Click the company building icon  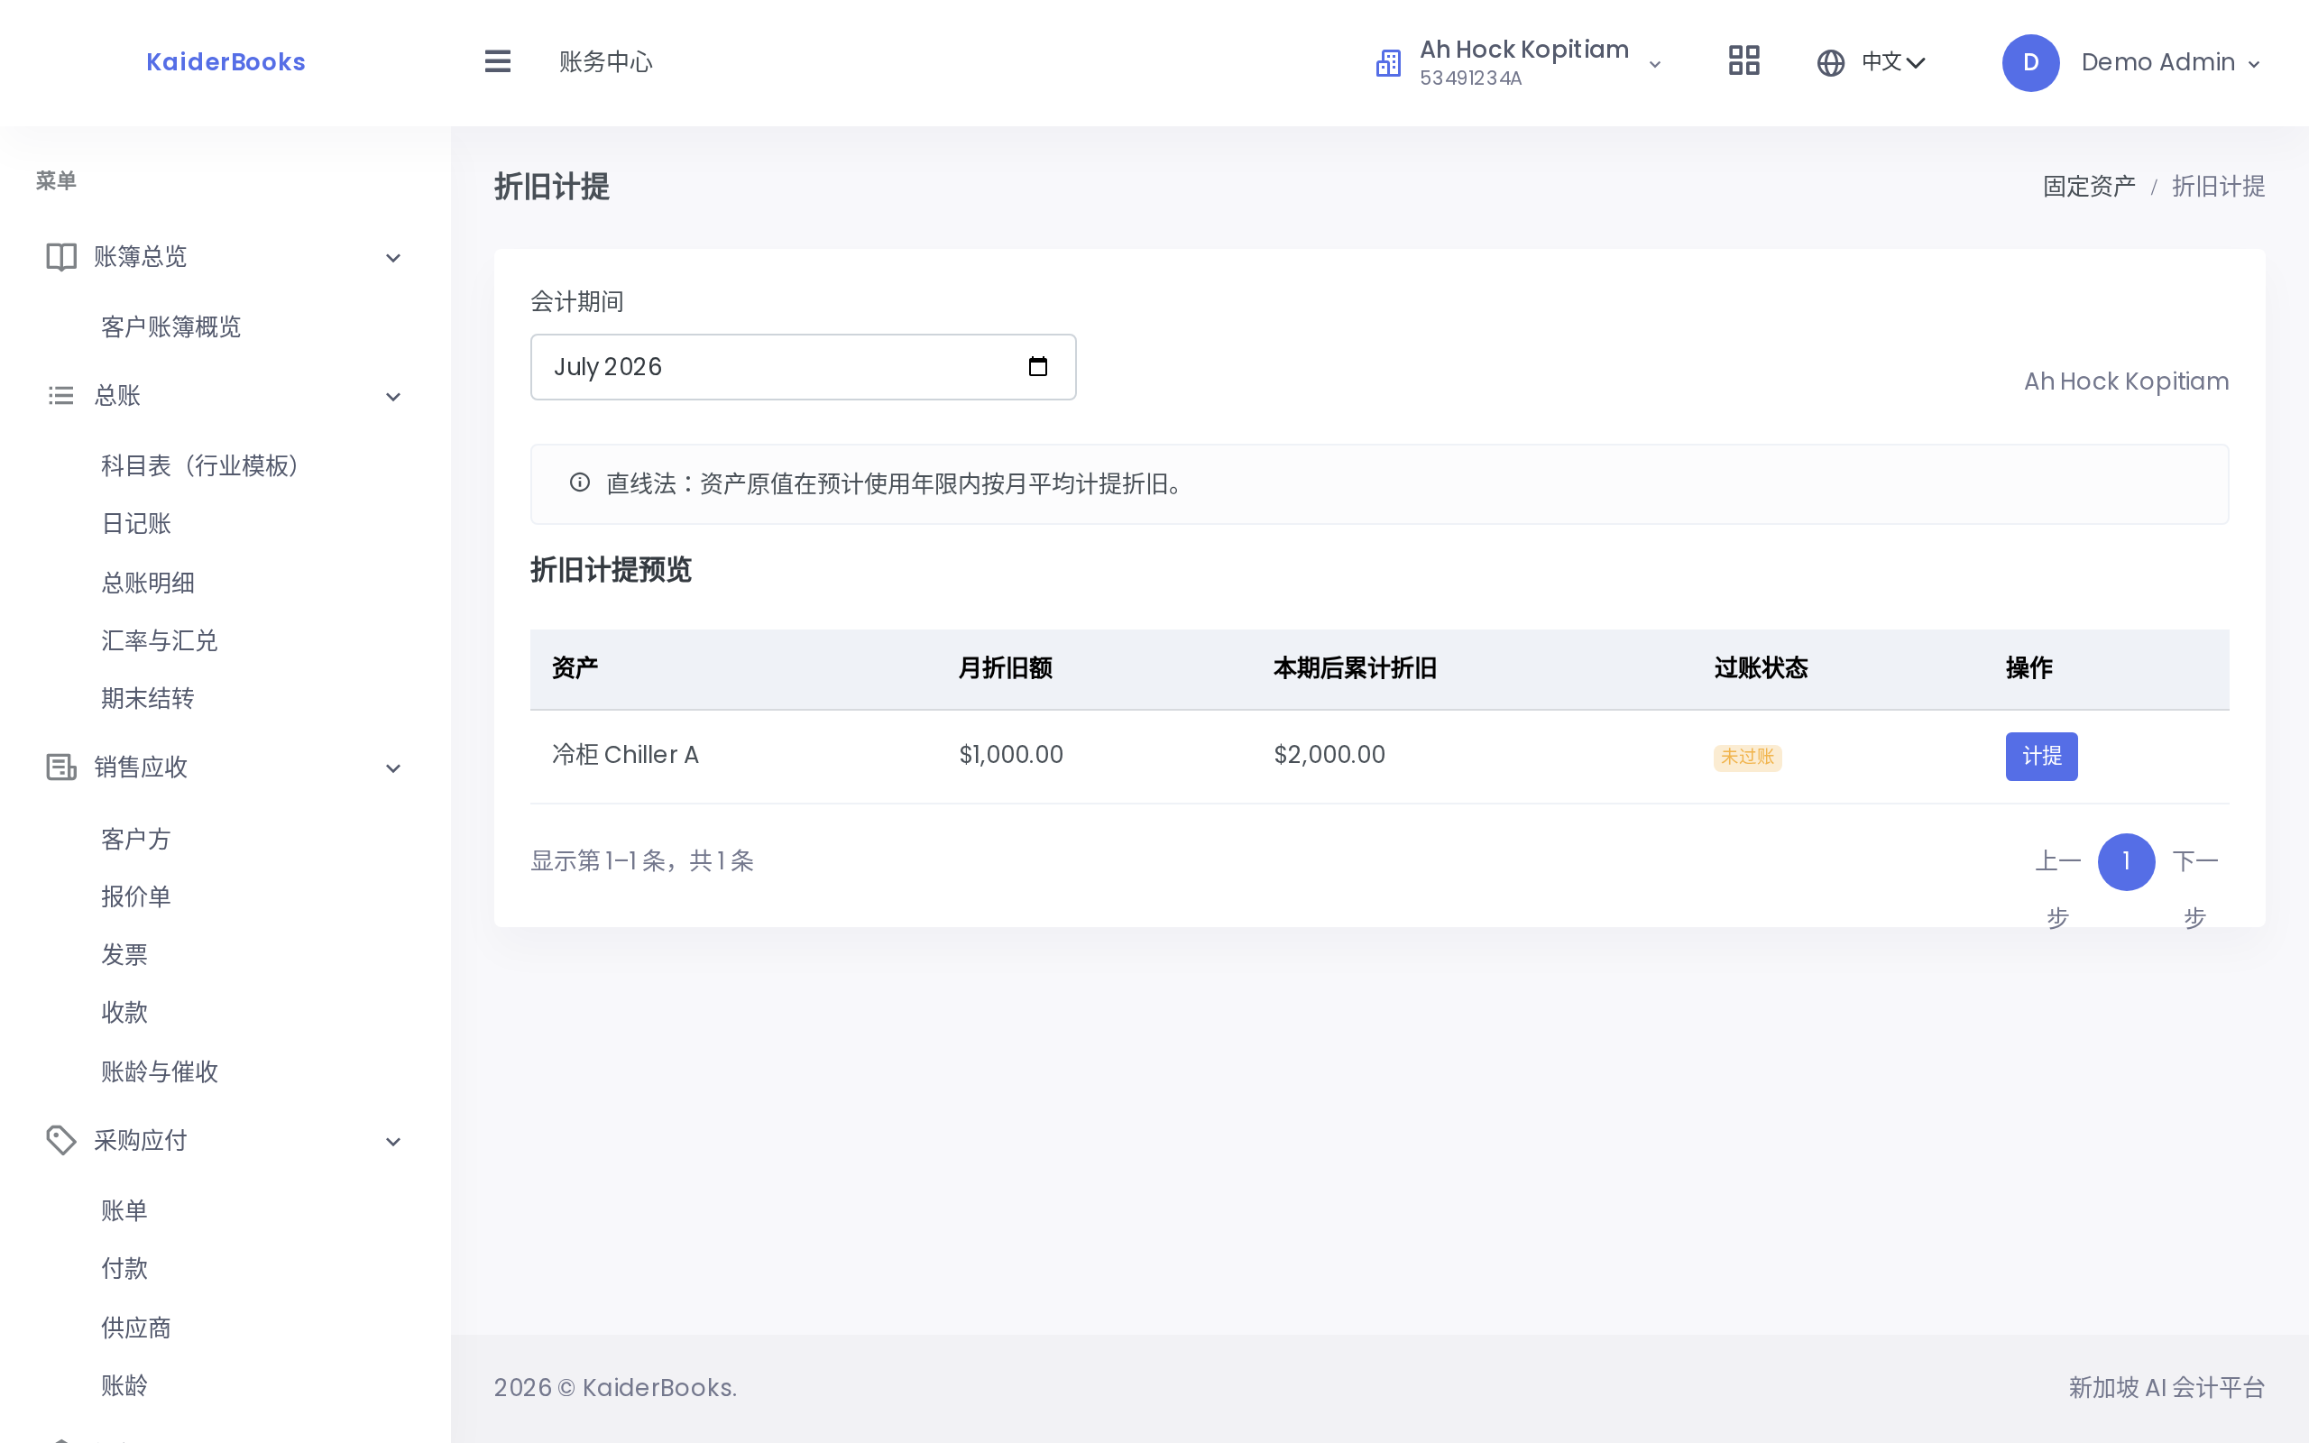pyautogui.click(x=1388, y=63)
